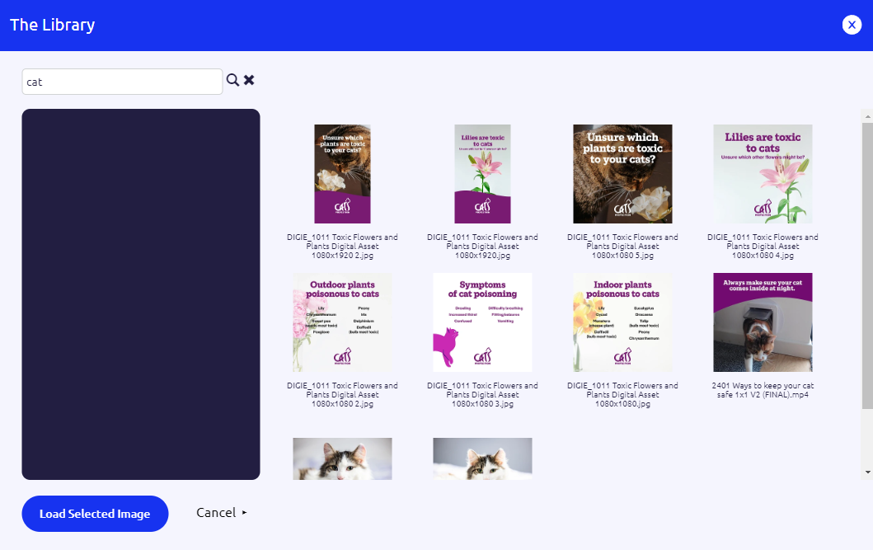
Task: Clear the search with the X icon
Action: pos(249,80)
